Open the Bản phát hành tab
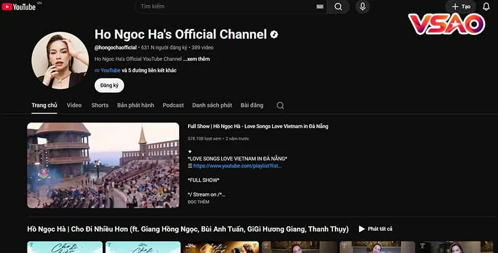This screenshot has width=498, height=253. (x=135, y=105)
